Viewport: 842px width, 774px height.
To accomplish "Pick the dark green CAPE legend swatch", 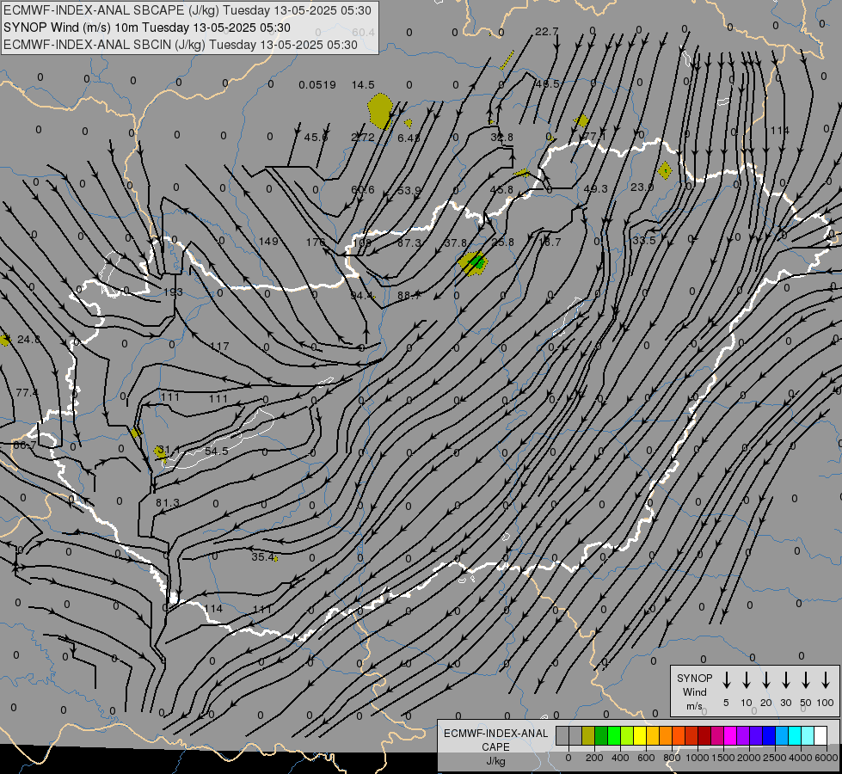I will point(601,735).
